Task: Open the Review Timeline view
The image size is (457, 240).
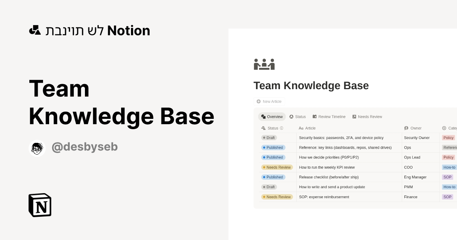Action: [x=329, y=117]
